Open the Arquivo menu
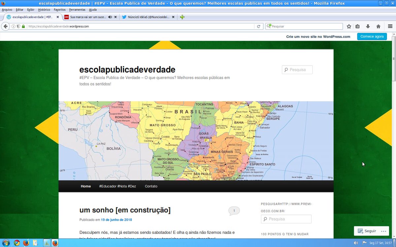The height and width of the screenshot is (247, 396). click(x=7, y=10)
